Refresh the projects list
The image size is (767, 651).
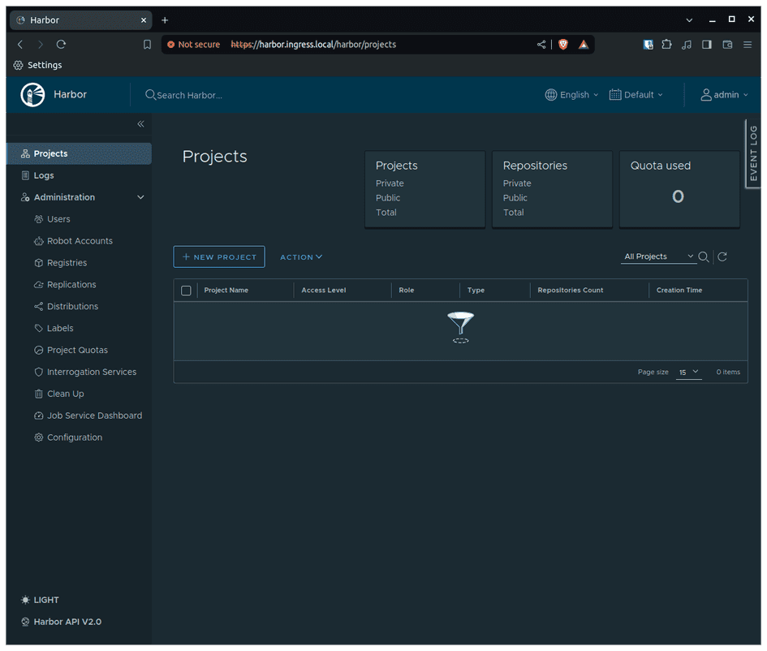pyautogui.click(x=722, y=257)
